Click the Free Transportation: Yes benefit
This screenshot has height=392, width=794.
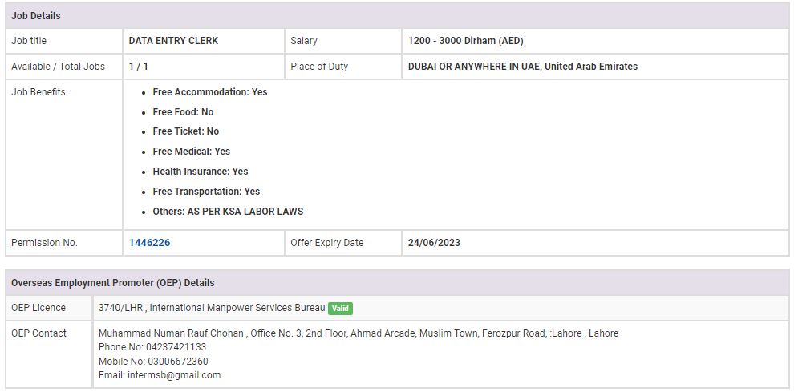[x=206, y=192]
